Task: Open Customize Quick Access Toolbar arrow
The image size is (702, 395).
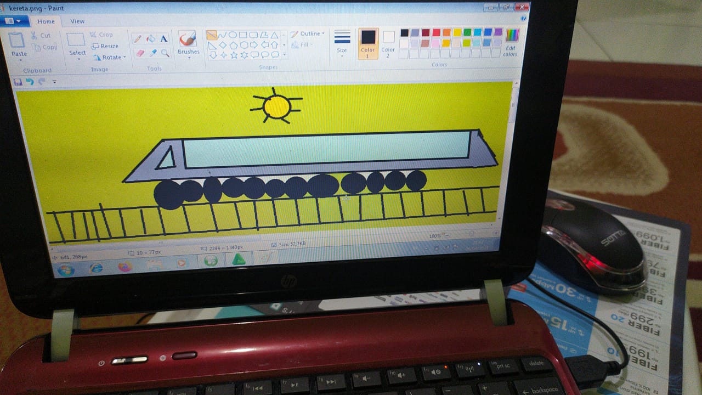Action: pos(54,82)
